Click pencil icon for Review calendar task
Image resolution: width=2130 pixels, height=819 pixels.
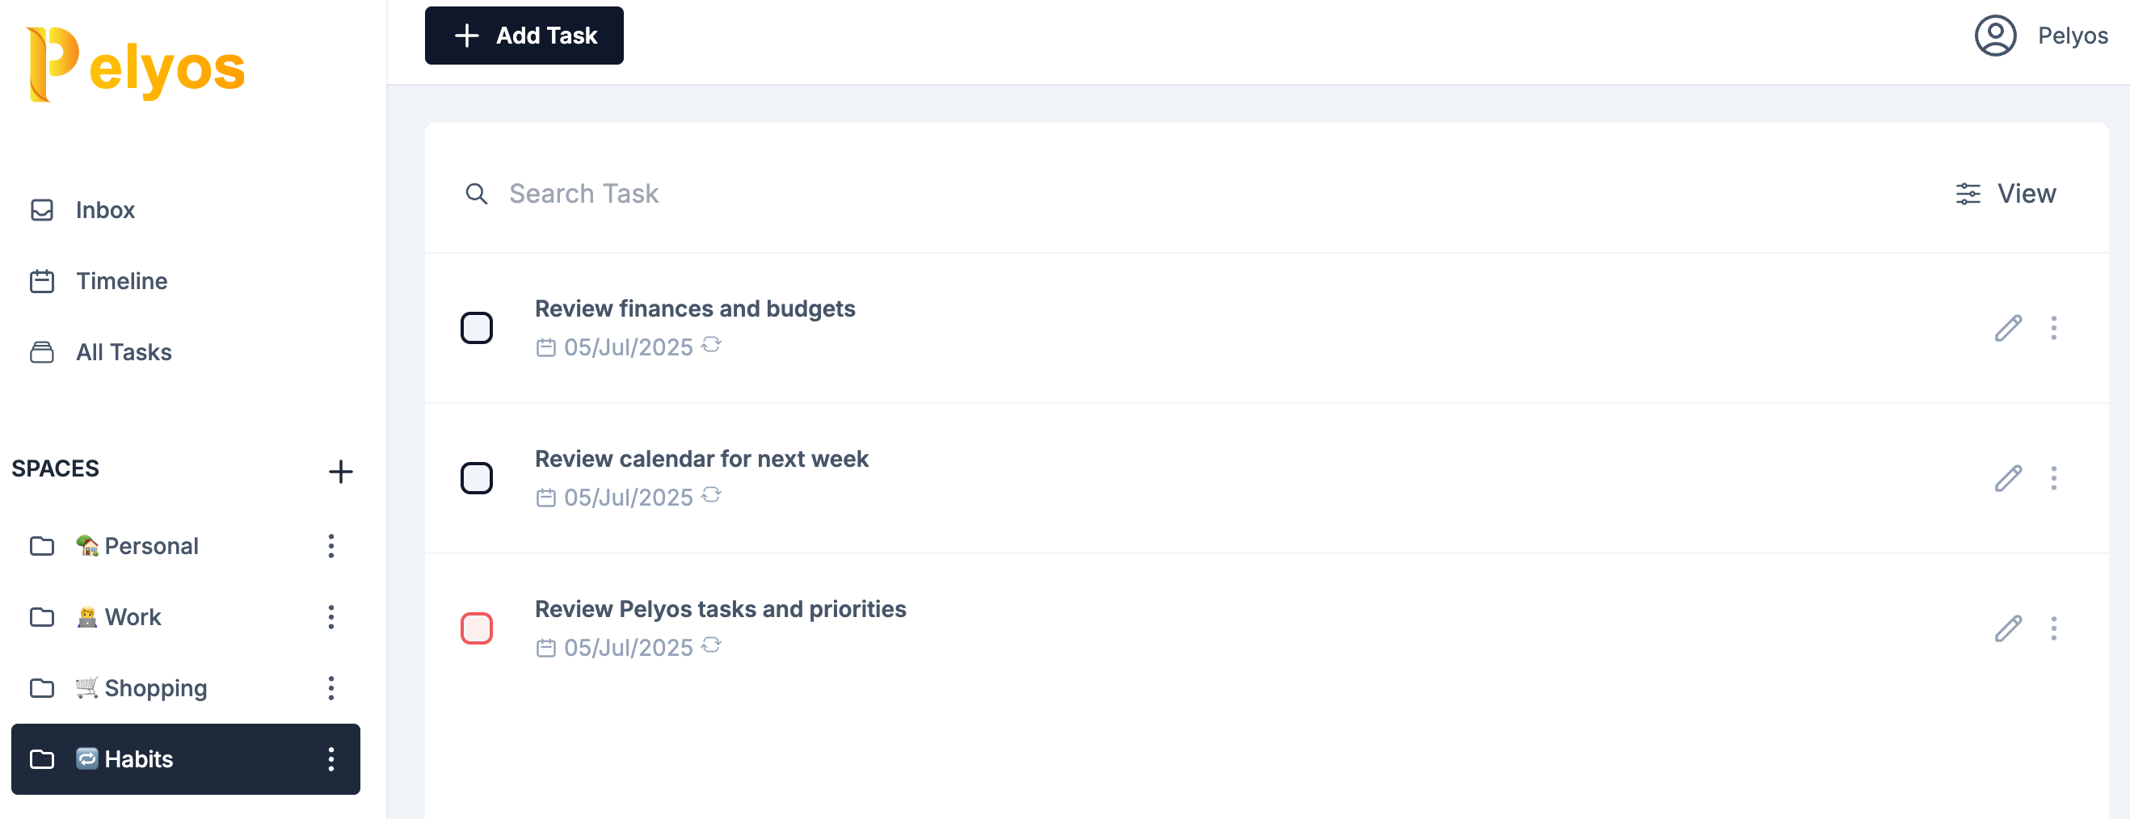click(x=2008, y=478)
